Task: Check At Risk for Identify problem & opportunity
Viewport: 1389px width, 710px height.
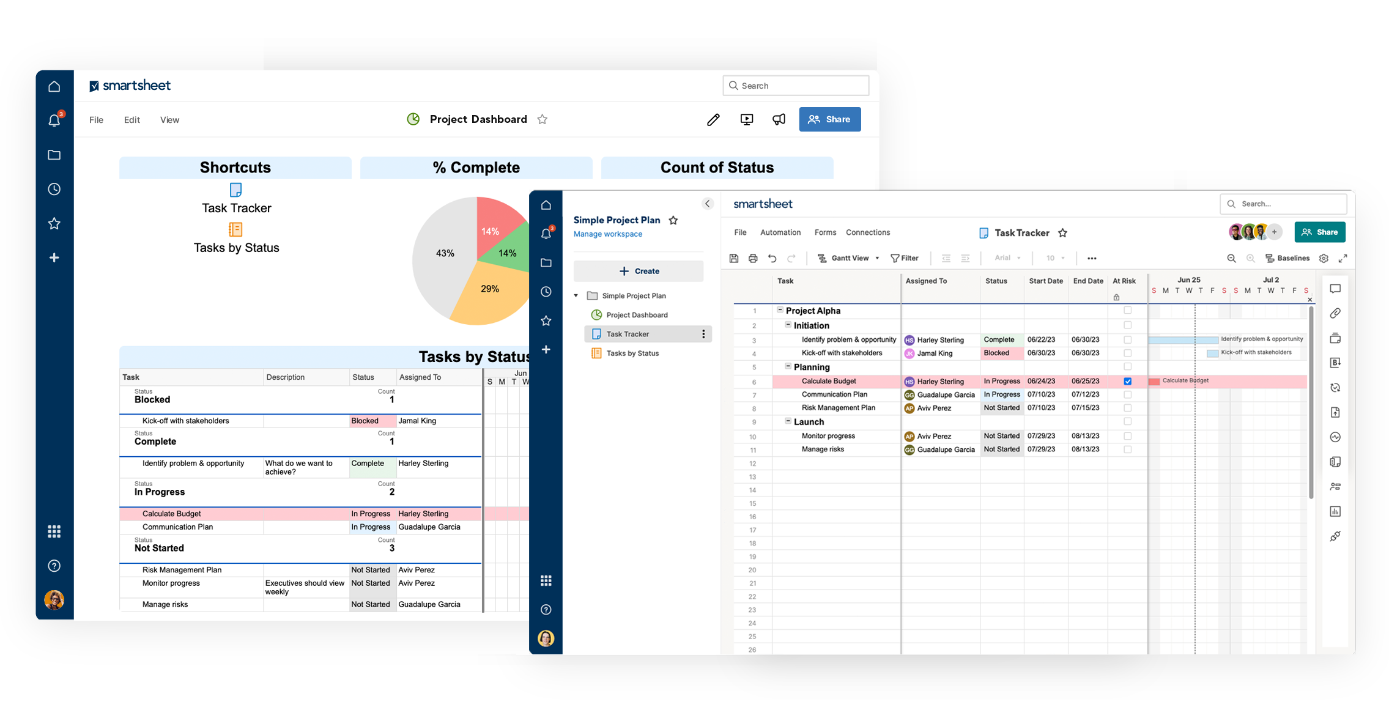Action: click(x=1127, y=339)
